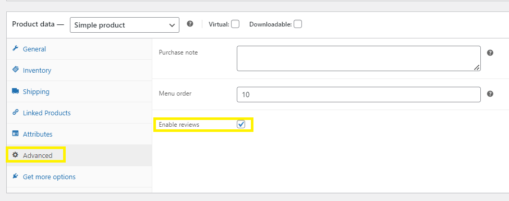Screen dimensions: 509x201
Task: Click the Attributes list icon
Action: [x=15, y=133]
